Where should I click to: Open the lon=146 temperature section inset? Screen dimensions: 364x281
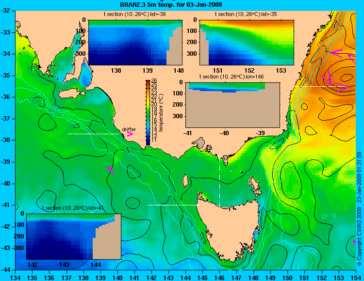coord(232,105)
